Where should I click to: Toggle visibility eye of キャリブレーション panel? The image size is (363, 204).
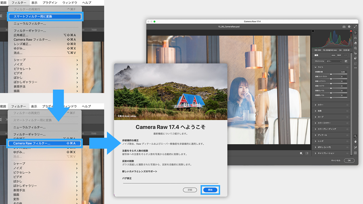coord(347,153)
